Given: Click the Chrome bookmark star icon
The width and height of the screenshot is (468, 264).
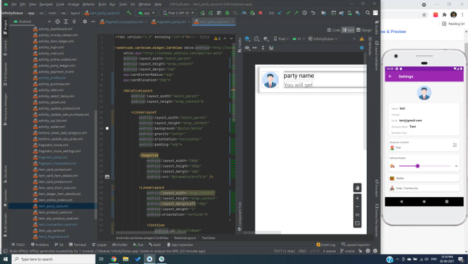Looking at the screenshot, I should [424, 14].
